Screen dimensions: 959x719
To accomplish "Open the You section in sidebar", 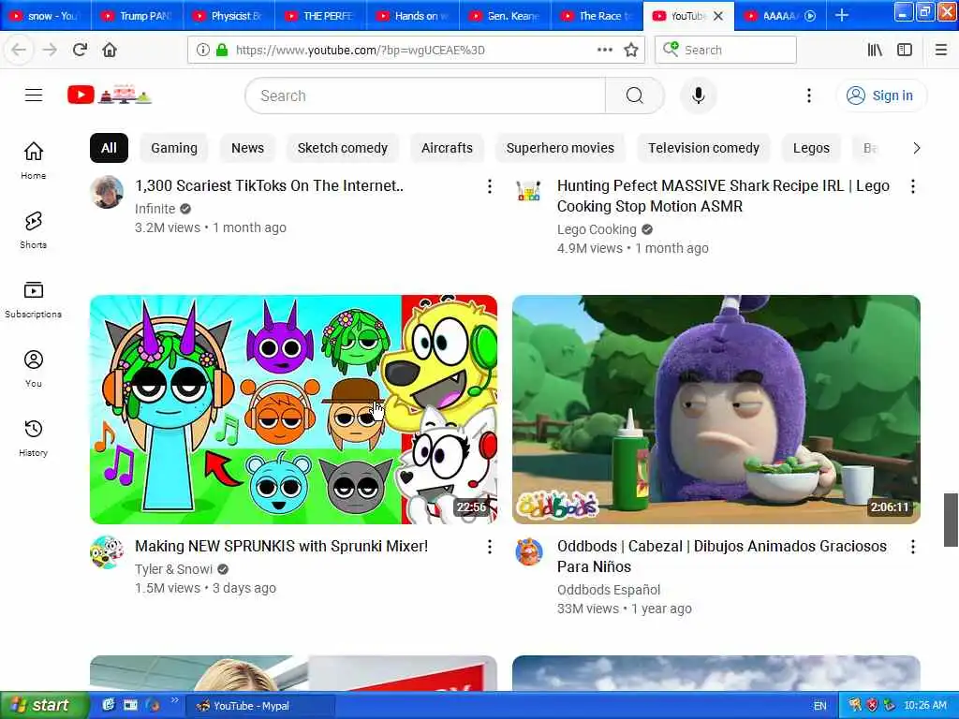I will click(x=33, y=369).
